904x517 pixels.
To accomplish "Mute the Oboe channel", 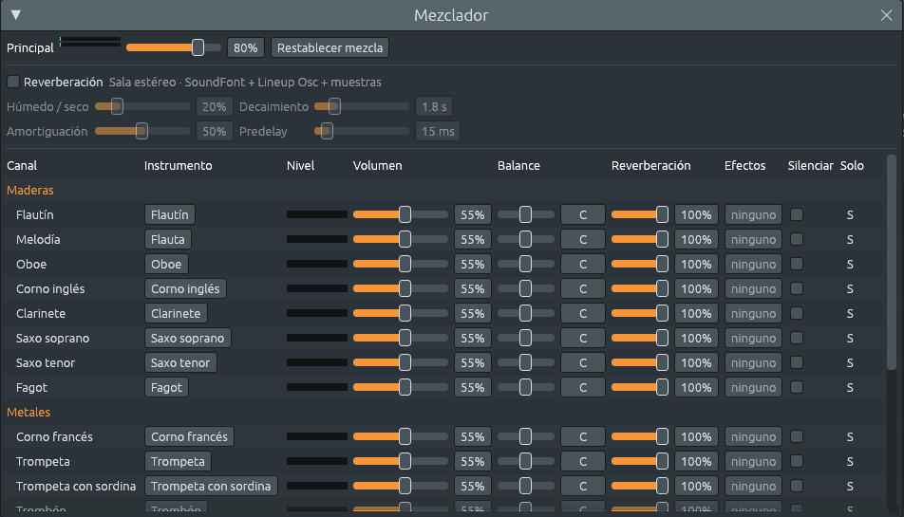I will [x=796, y=265].
